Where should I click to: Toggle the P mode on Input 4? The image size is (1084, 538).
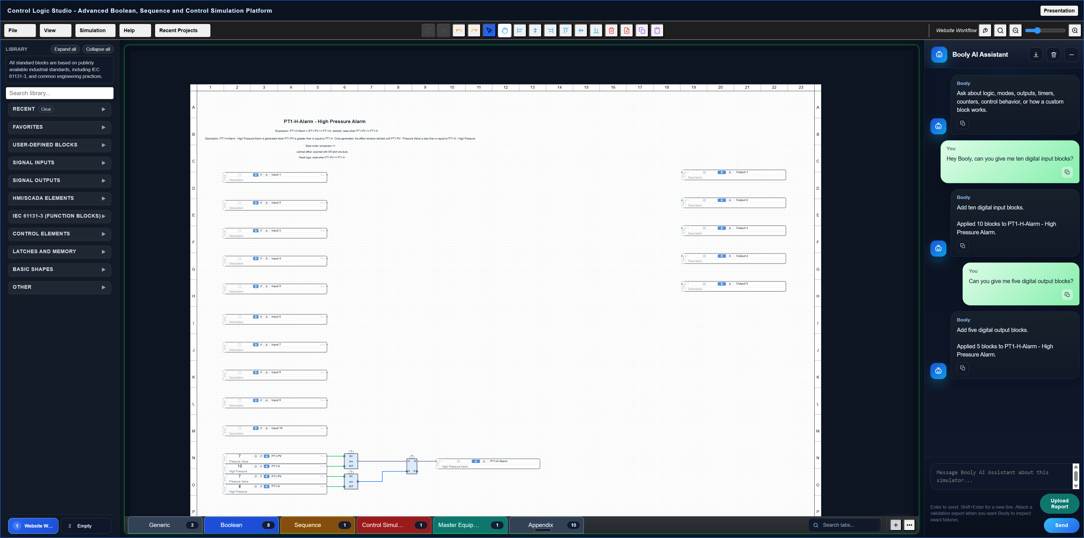pyautogui.click(x=261, y=259)
